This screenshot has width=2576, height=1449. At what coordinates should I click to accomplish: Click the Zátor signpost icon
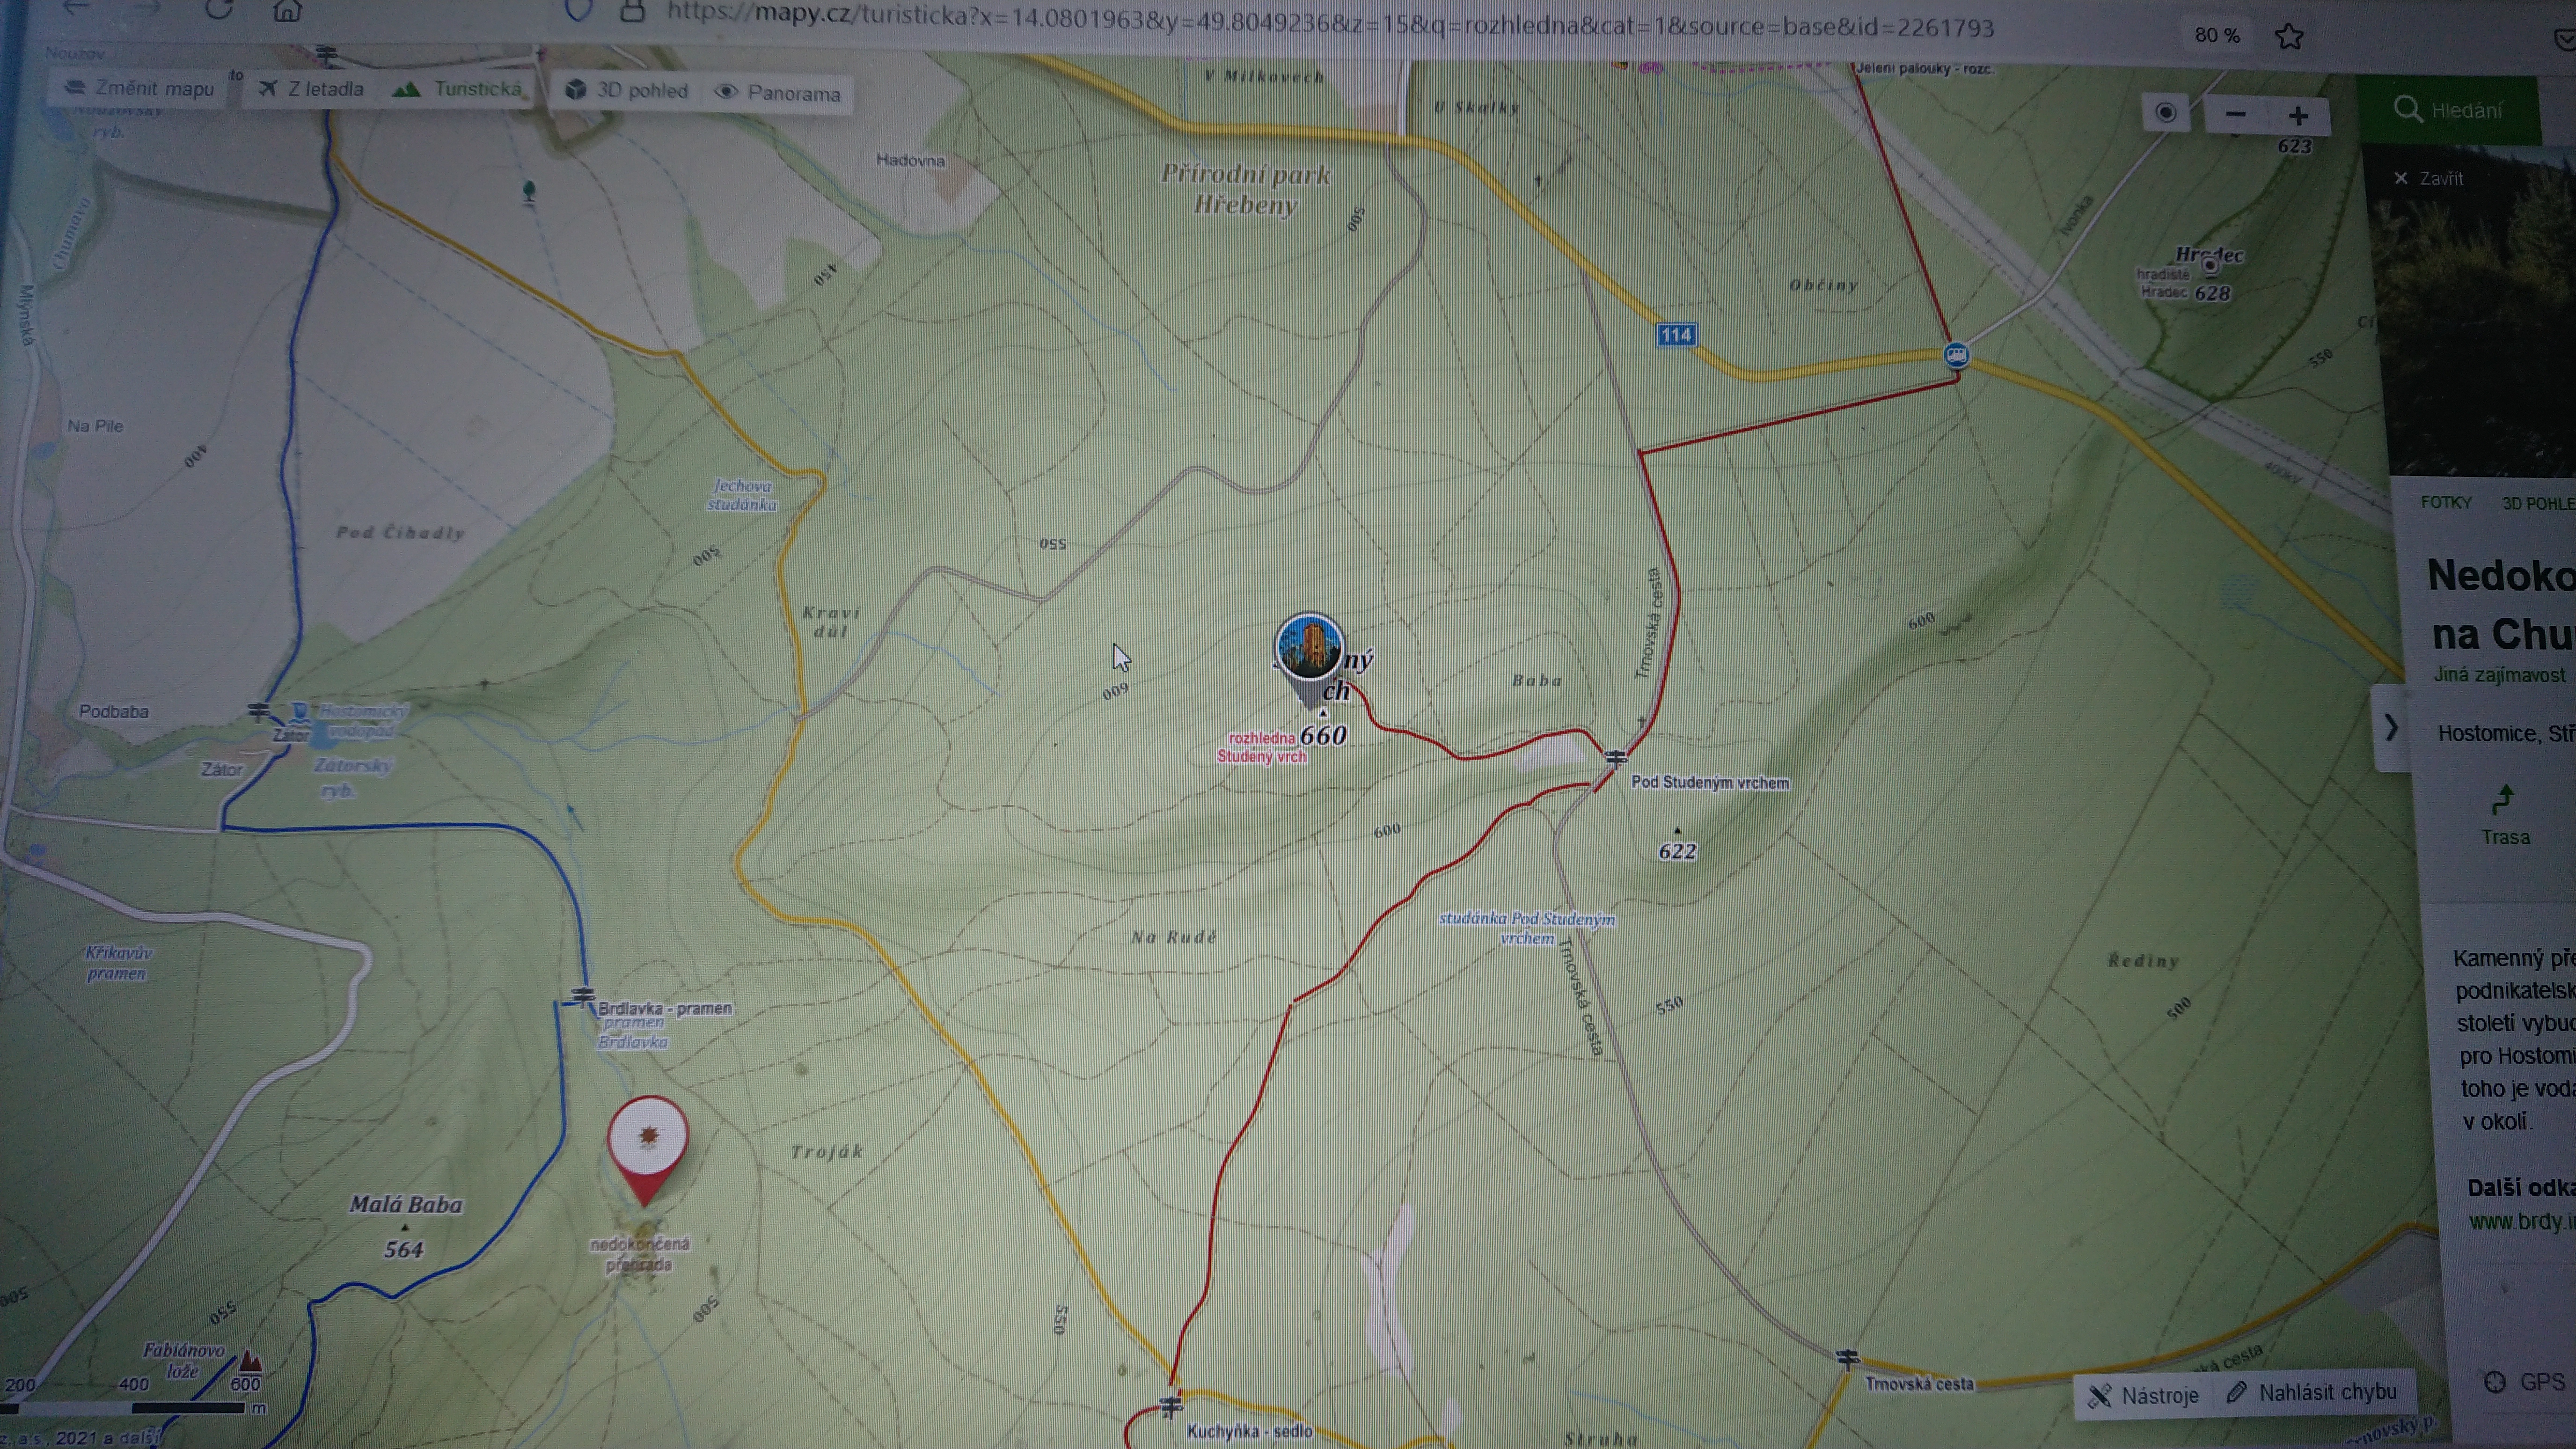coord(259,711)
